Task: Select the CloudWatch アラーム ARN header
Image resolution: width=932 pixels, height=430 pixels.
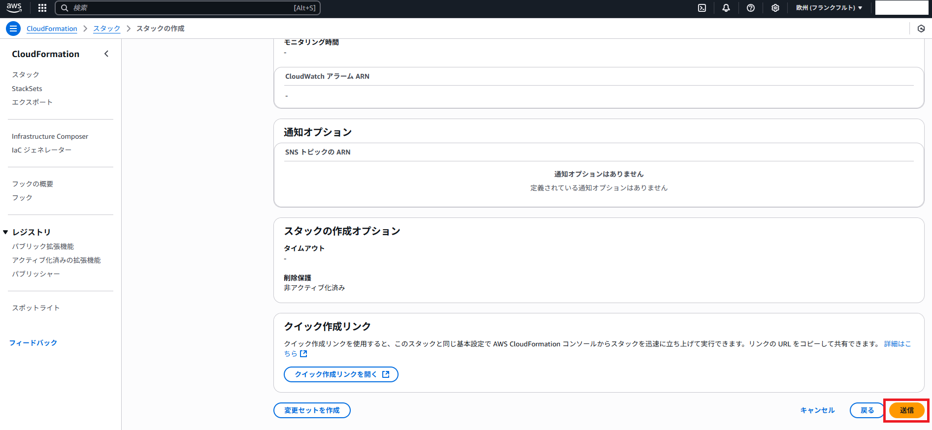Action: (x=327, y=76)
